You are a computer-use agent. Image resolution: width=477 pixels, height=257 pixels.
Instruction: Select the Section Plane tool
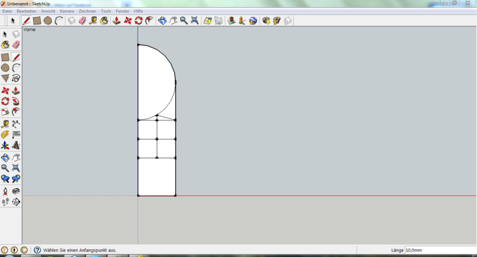click(x=16, y=202)
